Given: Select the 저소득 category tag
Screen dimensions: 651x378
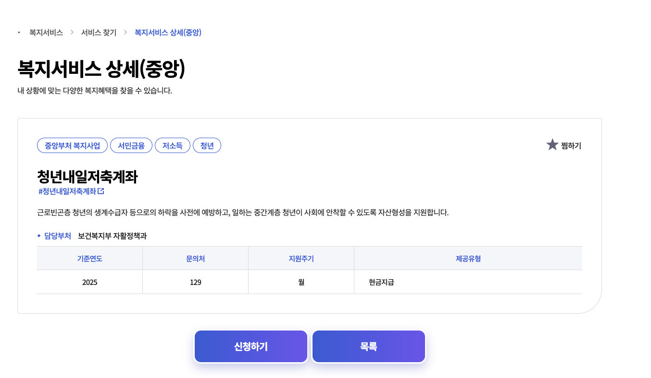Looking at the screenshot, I should 173,145.
